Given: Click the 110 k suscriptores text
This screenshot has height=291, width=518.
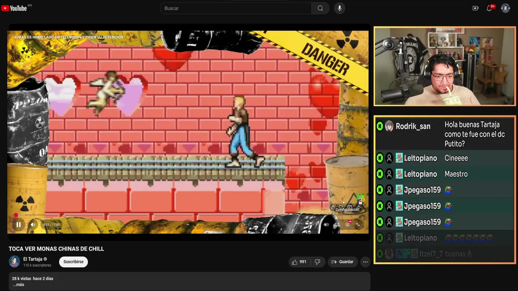Looking at the screenshot, I should click(x=37, y=266).
